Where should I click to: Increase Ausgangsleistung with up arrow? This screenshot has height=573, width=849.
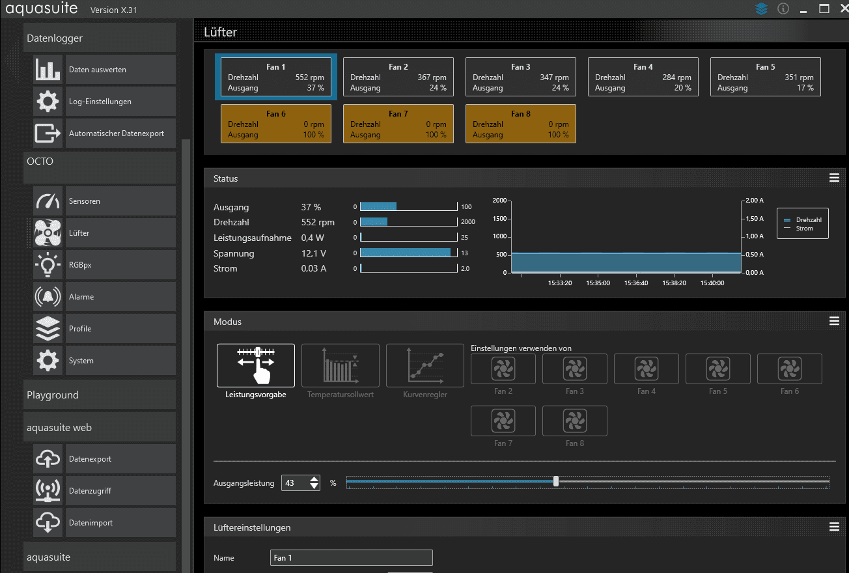314,479
